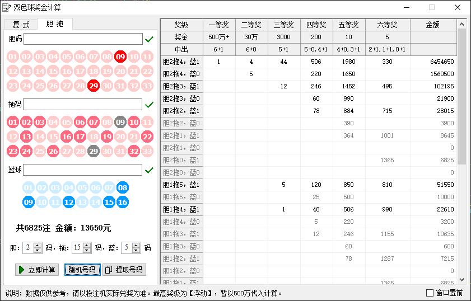The height and width of the screenshot is (301, 471).
Task: Click the 提取号码 button
Action: coord(124,270)
